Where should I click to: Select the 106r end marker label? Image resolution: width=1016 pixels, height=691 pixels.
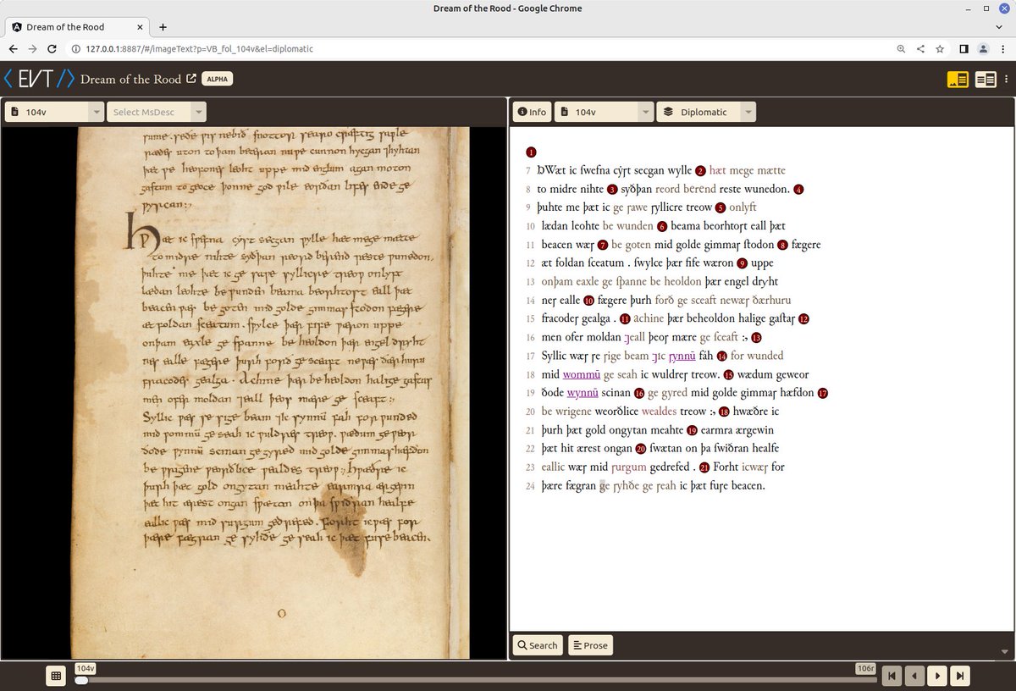pyautogui.click(x=865, y=668)
